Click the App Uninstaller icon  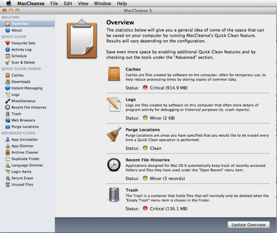pyautogui.click(x=8, y=140)
